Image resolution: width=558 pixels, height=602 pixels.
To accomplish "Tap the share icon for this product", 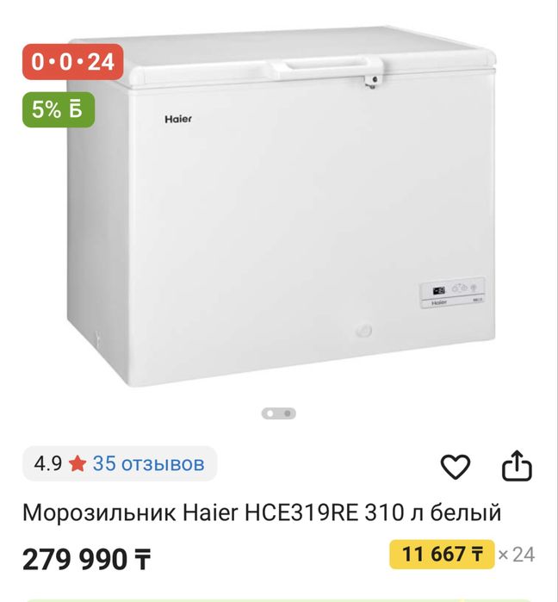I will click(518, 465).
